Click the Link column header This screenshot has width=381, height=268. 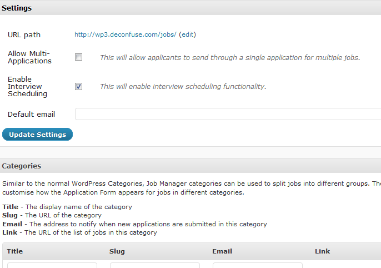323,251
